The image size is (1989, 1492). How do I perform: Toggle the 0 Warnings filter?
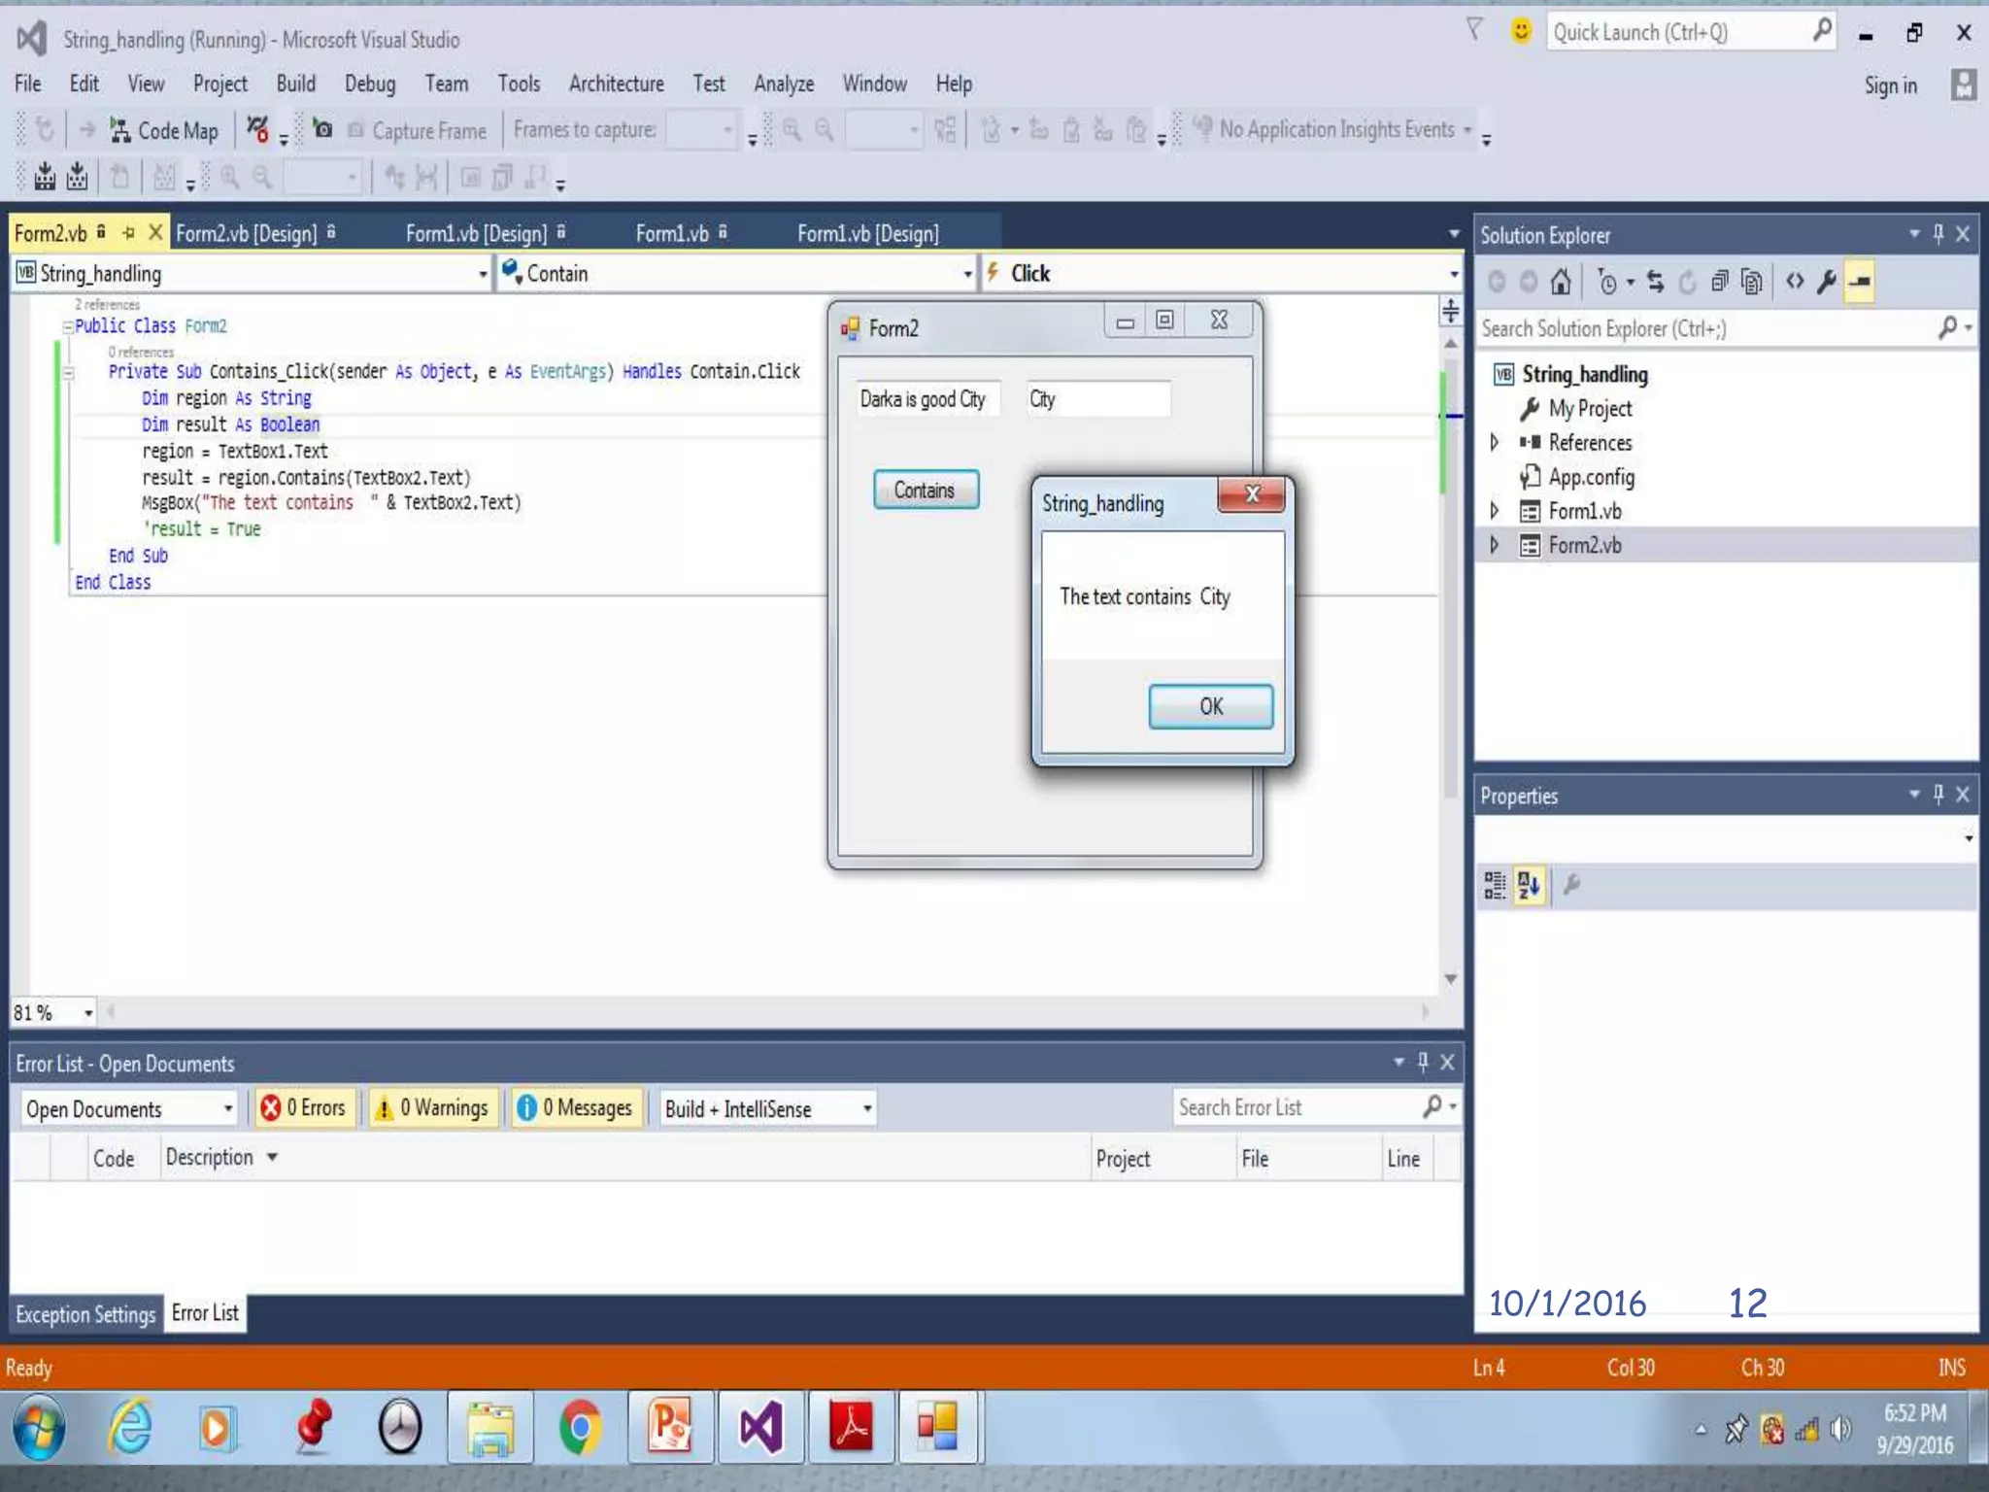tap(432, 1108)
